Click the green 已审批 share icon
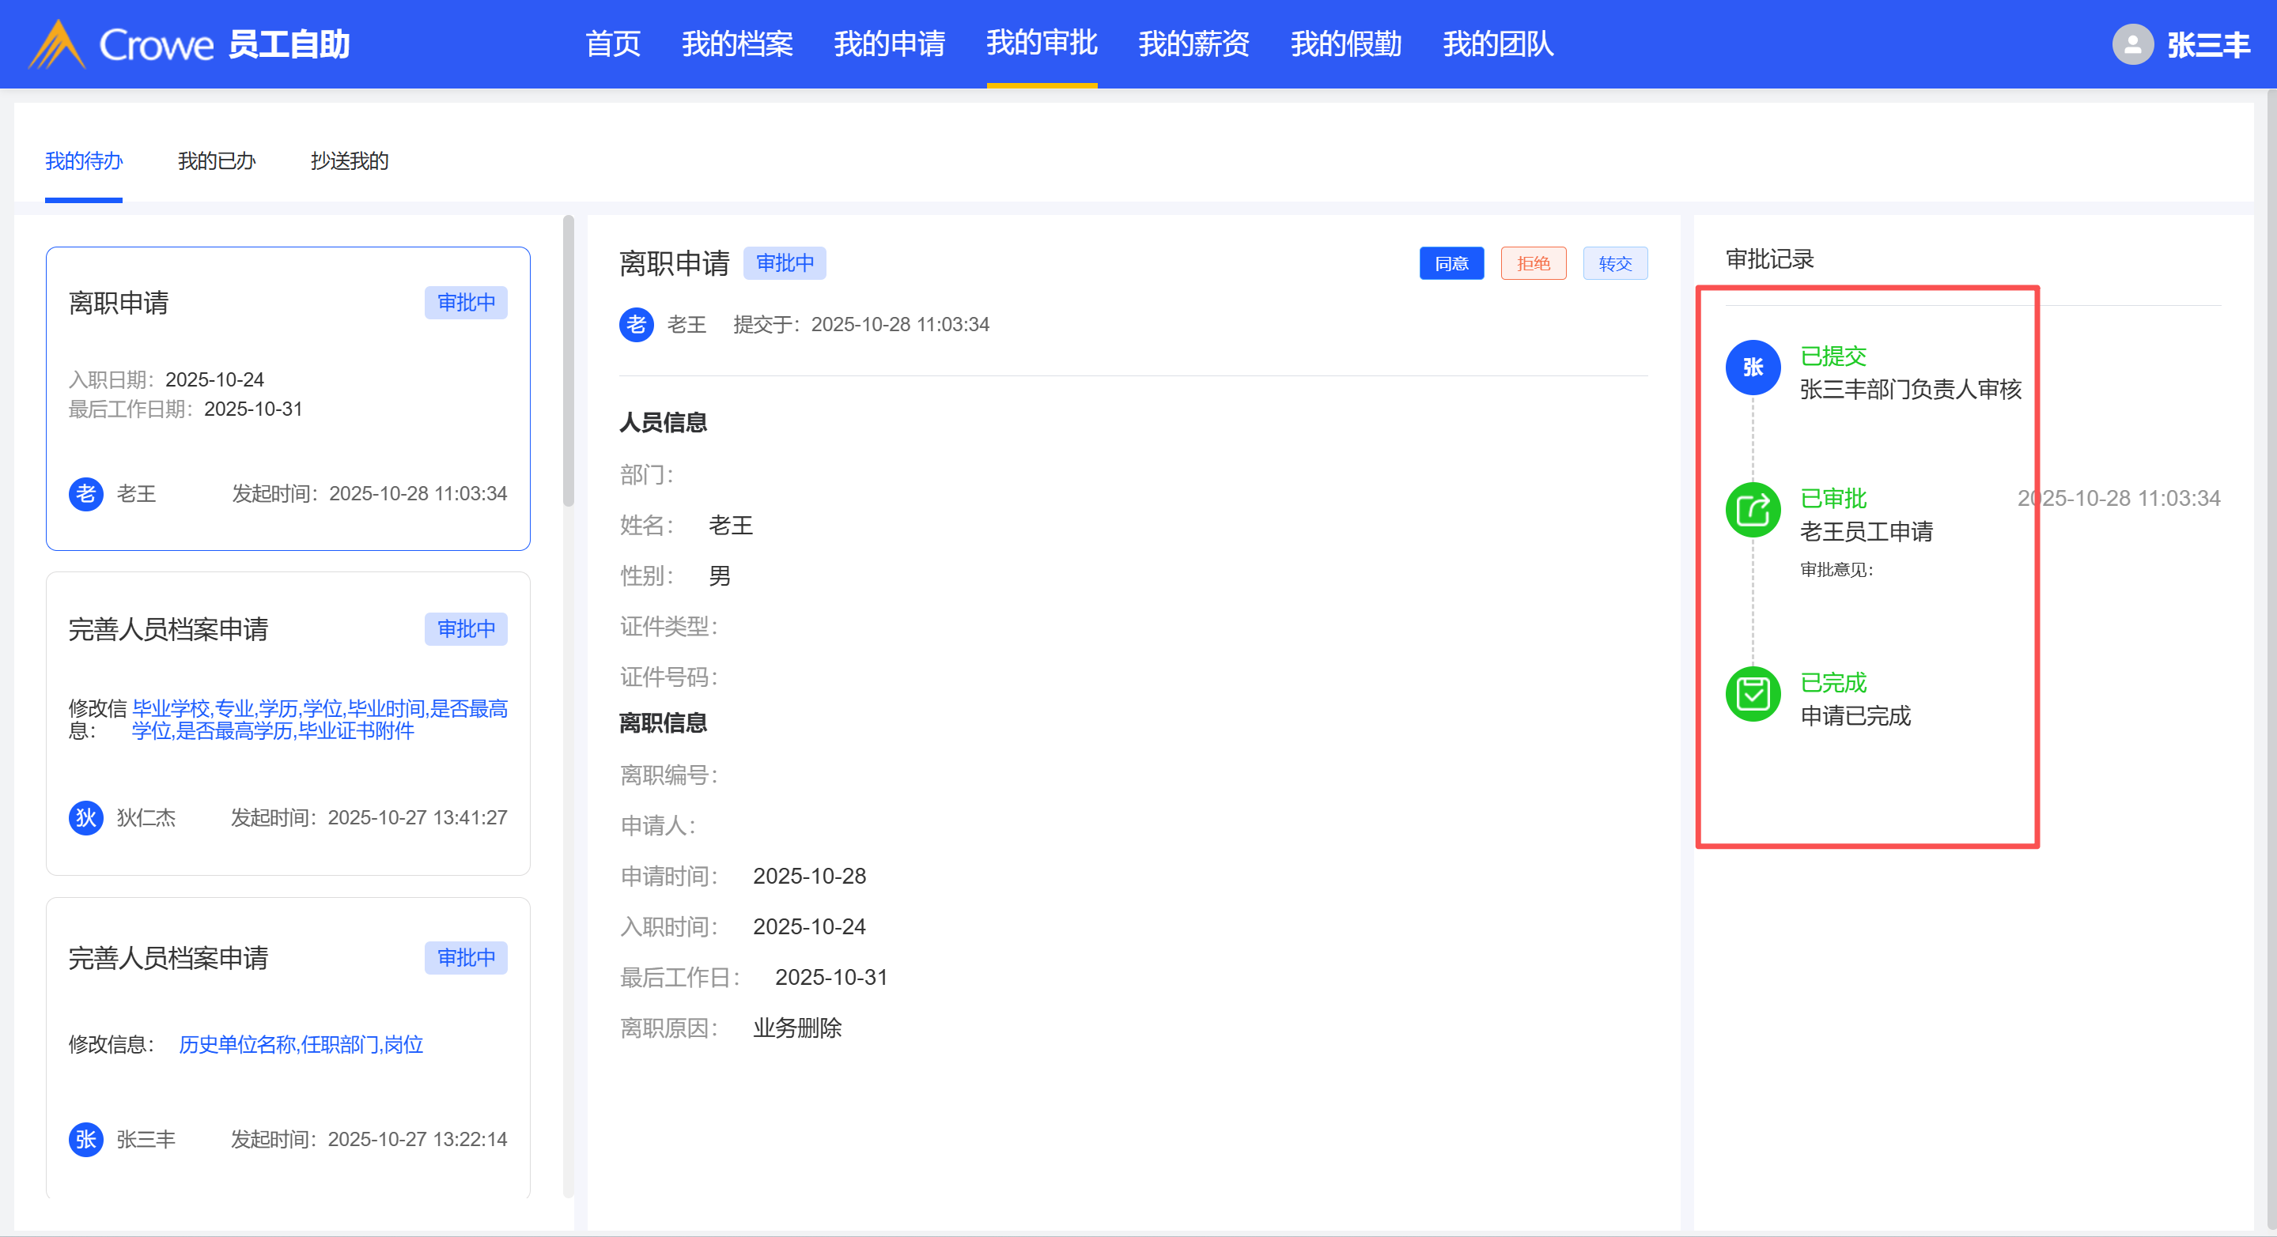The width and height of the screenshot is (2277, 1237). tap(1752, 510)
